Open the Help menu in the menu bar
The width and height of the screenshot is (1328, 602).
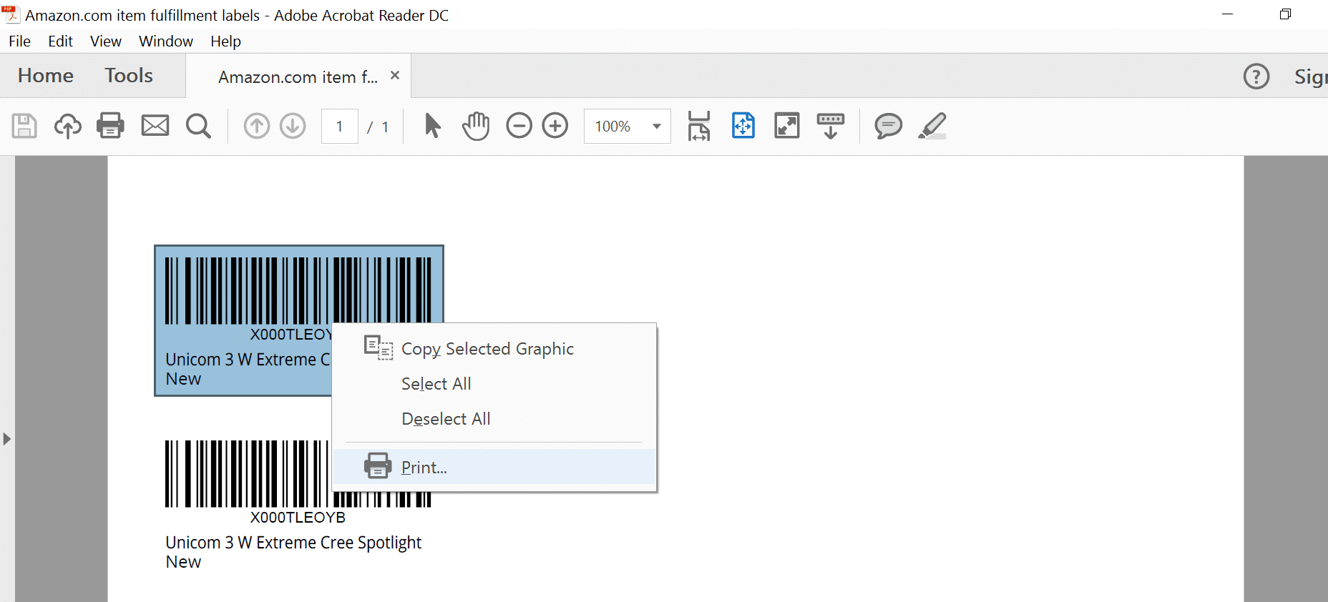[x=225, y=41]
